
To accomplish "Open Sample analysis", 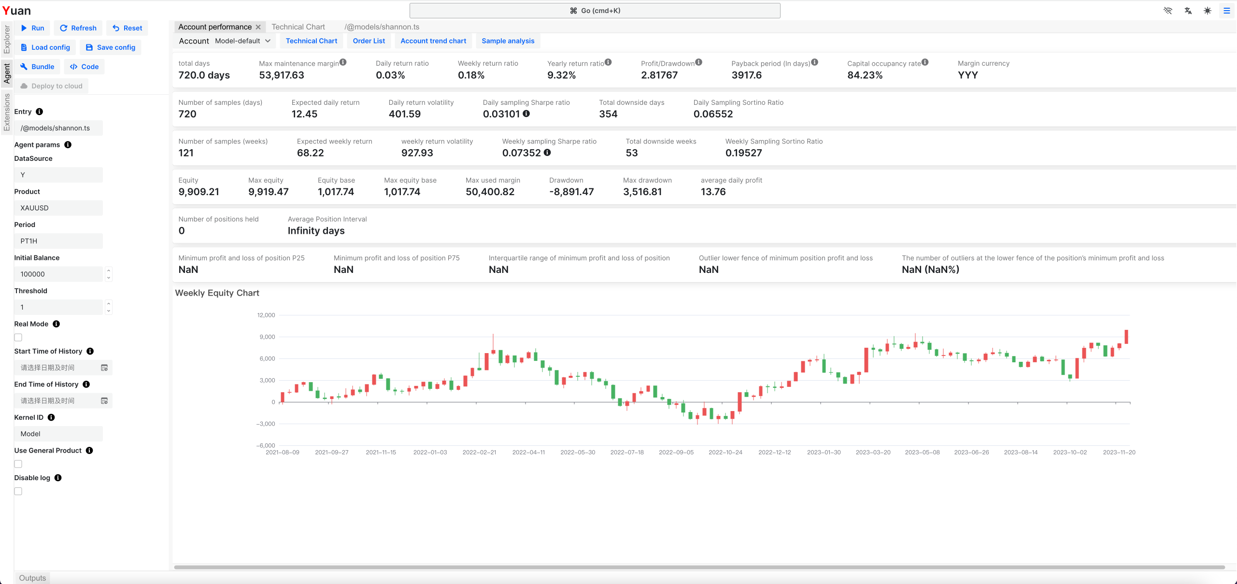I will point(508,41).
